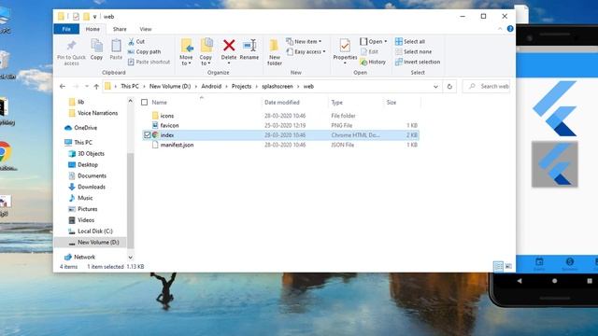Open the File tab
The image size is (598, 336).
coord(66,29)
